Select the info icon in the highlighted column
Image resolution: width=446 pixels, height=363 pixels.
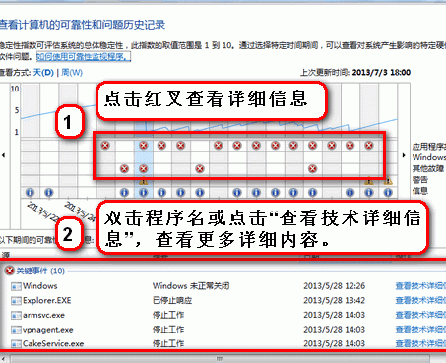[x=143, y=193]
